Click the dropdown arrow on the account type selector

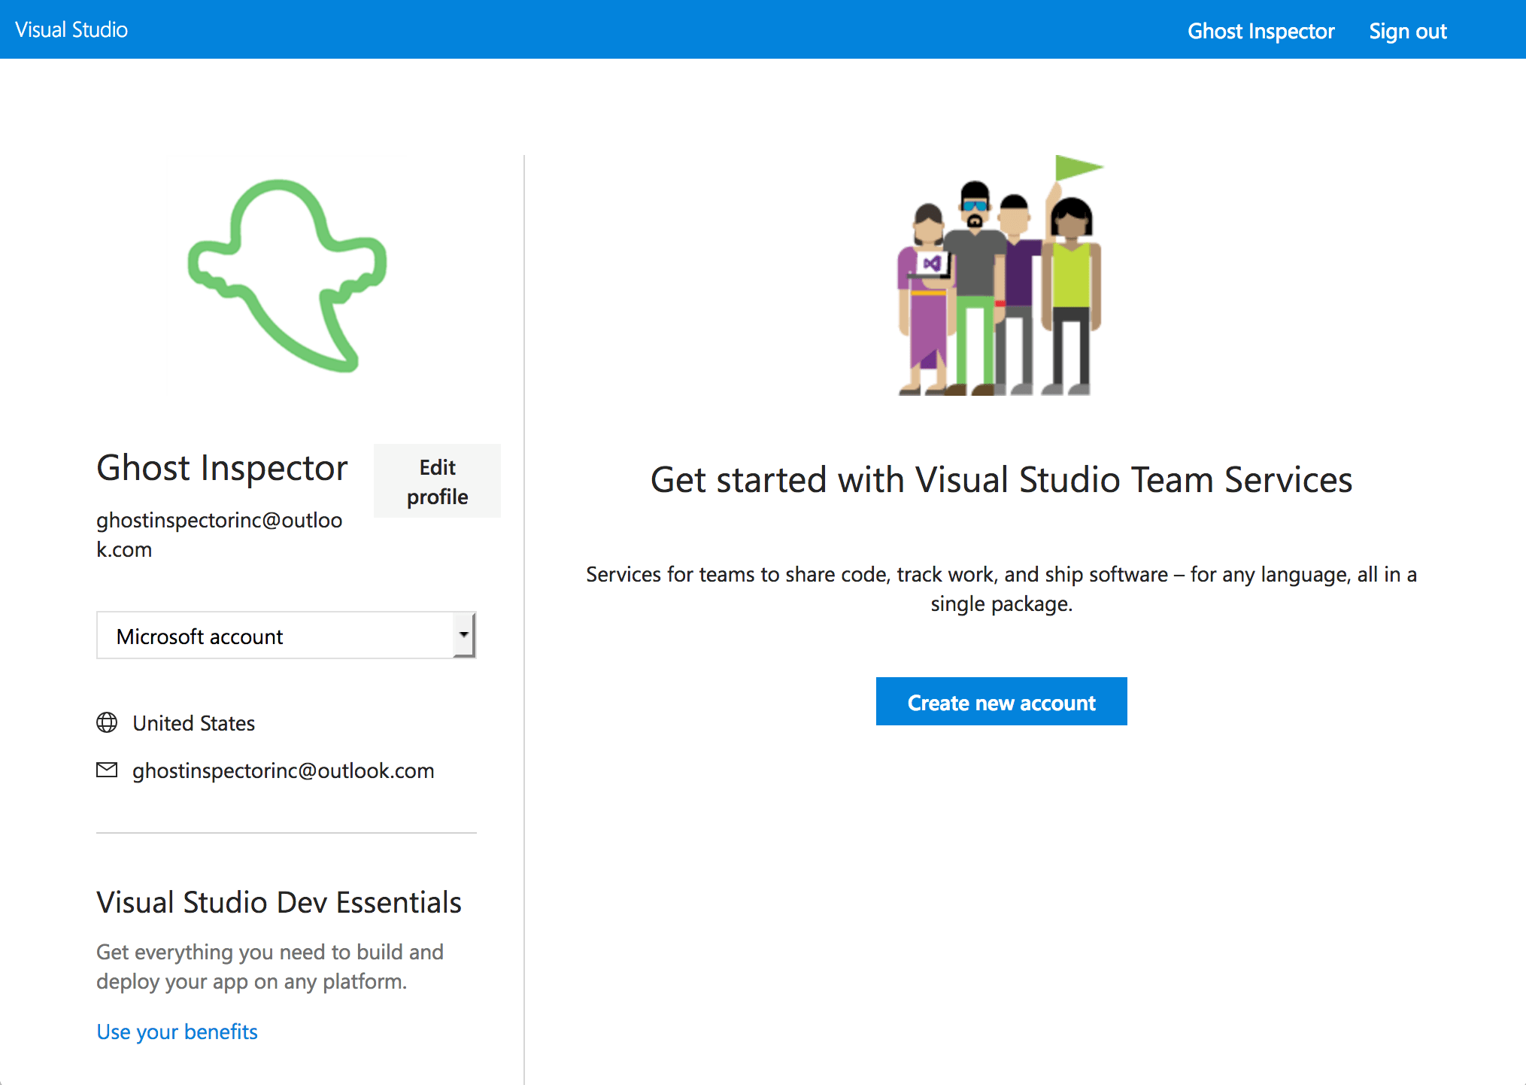point(464,636)
